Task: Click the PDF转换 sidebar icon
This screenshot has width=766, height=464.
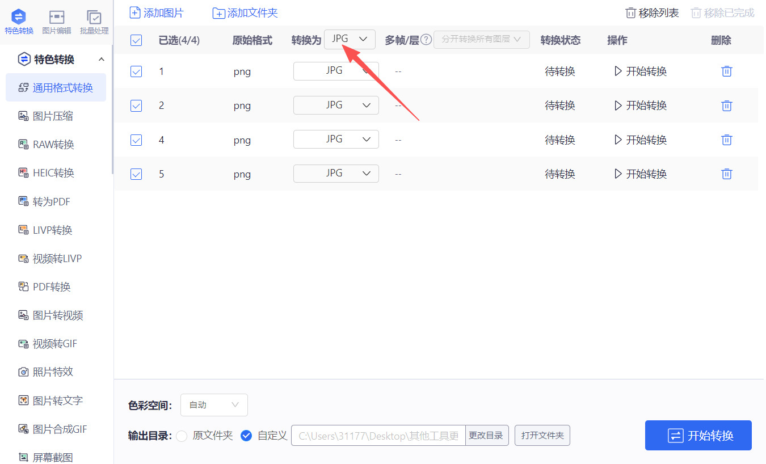Action: [23, 287]
